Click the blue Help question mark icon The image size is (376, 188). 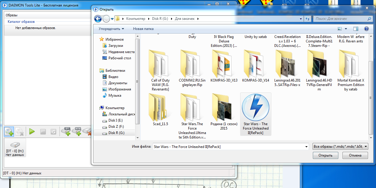[366, 29]
